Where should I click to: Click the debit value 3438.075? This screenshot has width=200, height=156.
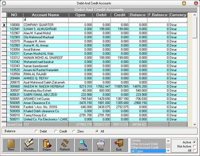pos(104,107)
